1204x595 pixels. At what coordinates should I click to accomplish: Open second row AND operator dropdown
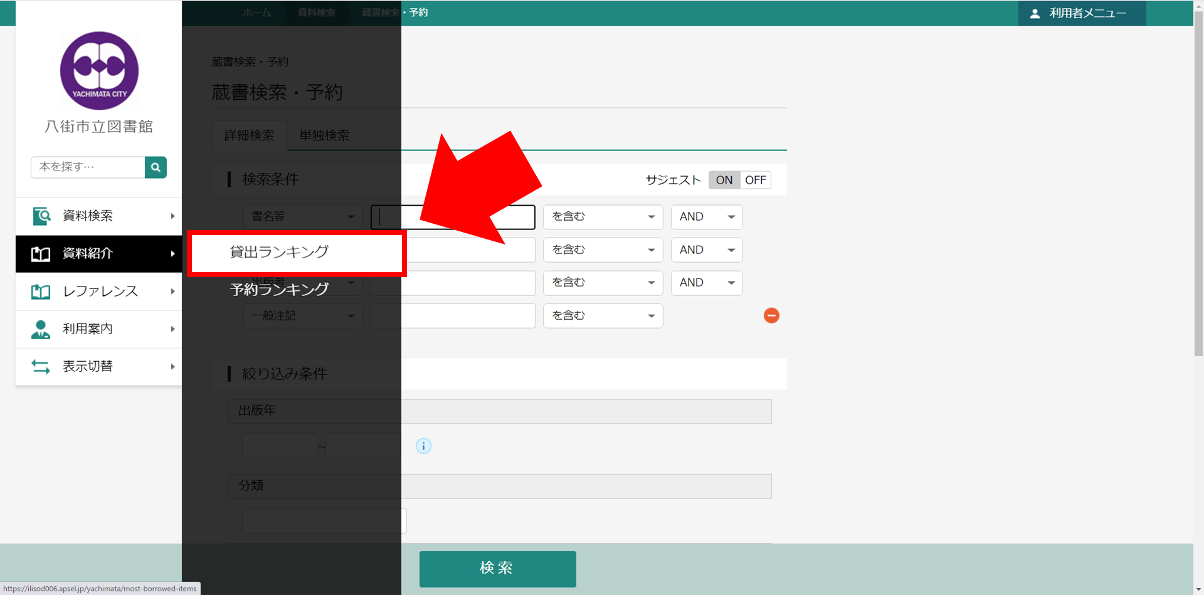tap(707, 250)
